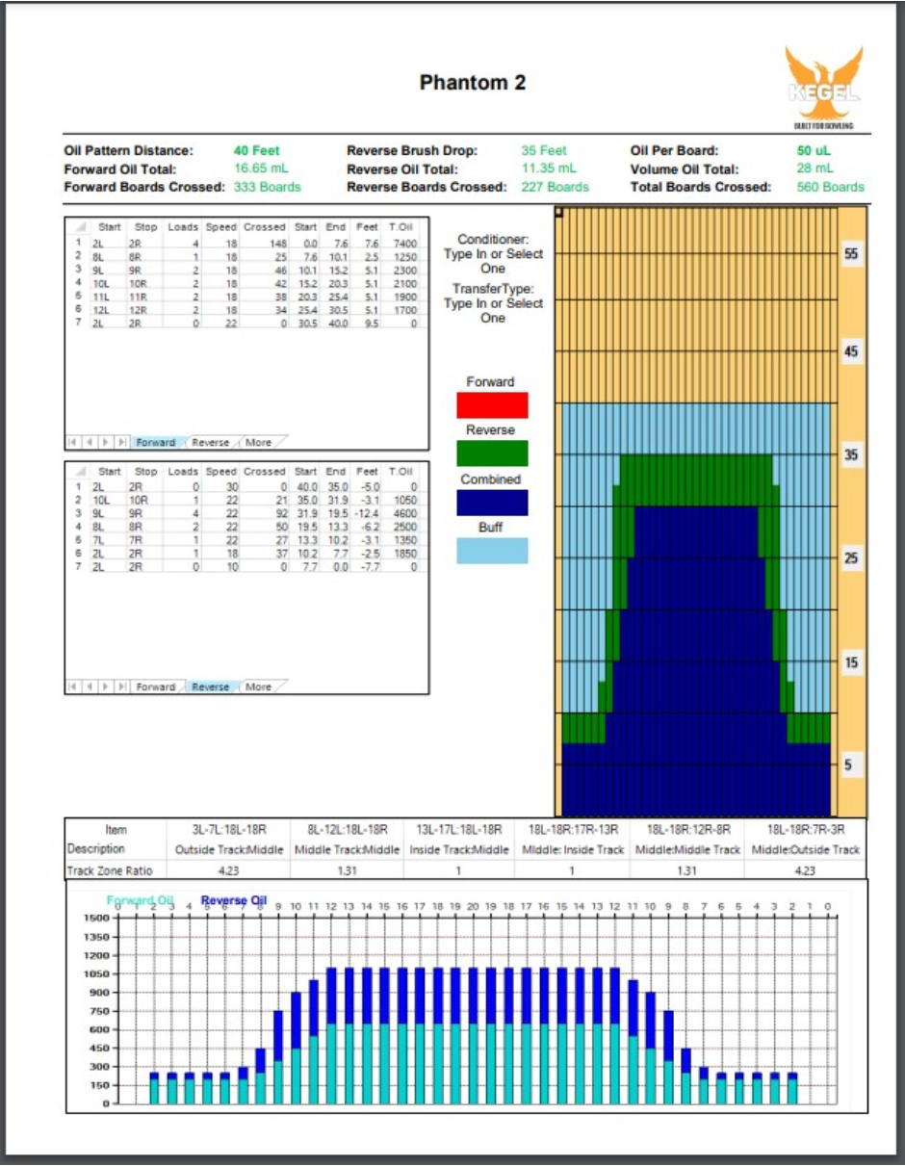Go to previous sheet in the lower table

click(x=90, y=687)
